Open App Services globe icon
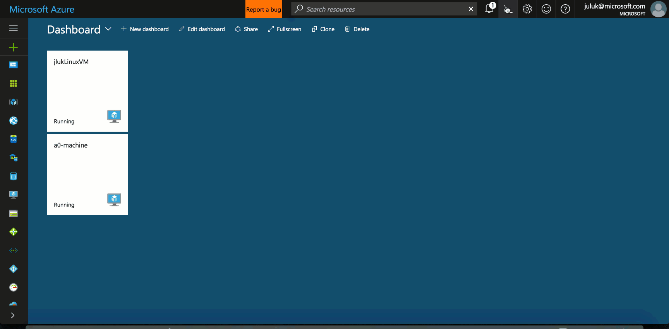 pyautogui.click(x=14, y=120)
